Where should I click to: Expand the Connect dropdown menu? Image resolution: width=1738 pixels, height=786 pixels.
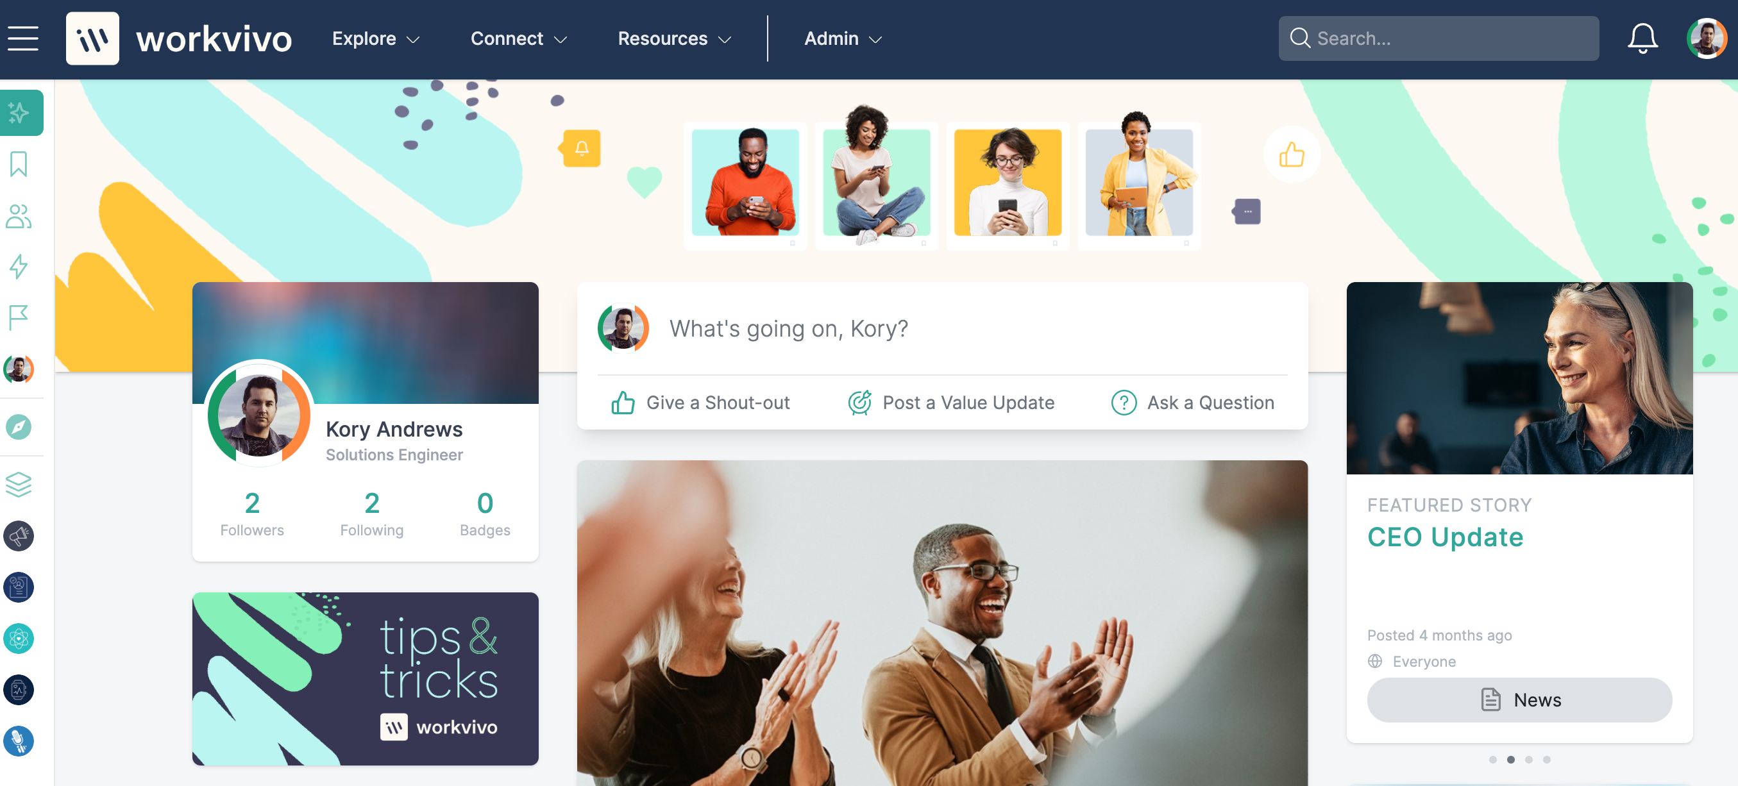(518, 38)
